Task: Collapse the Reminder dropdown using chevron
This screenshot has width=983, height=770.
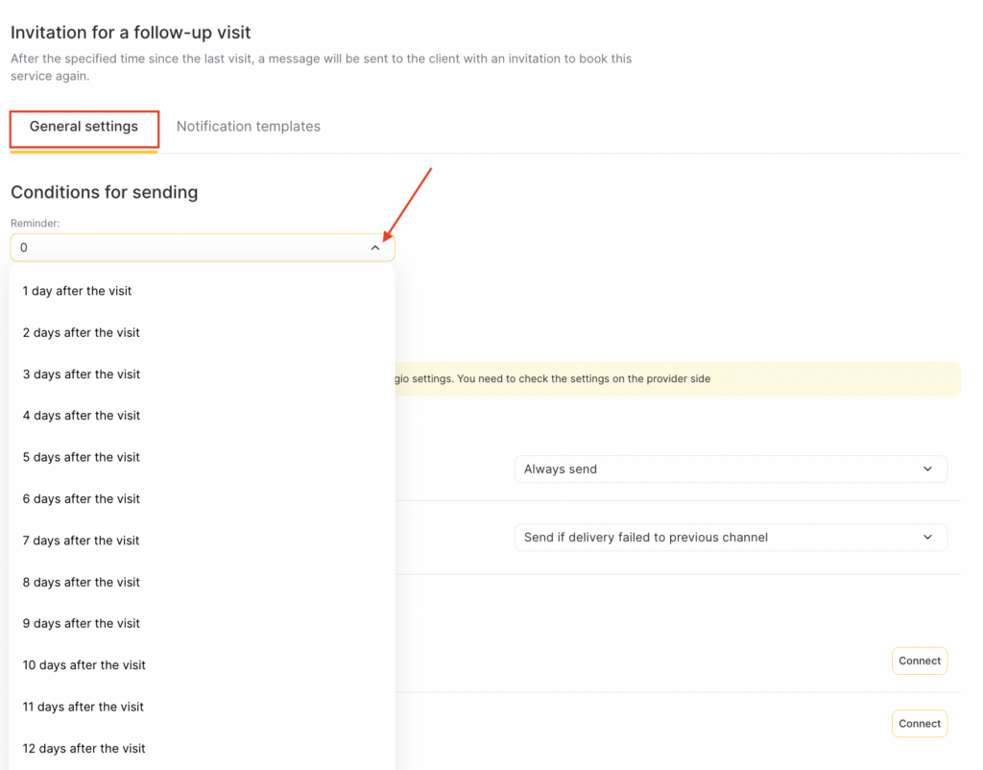Action: (x=375, y=248)
